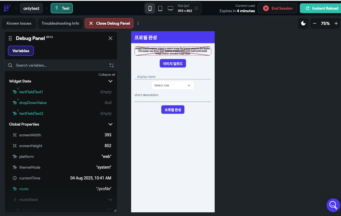Screen dimensions: 341x216
Task: Click the 393 screenWidth value
Action: 108,135
